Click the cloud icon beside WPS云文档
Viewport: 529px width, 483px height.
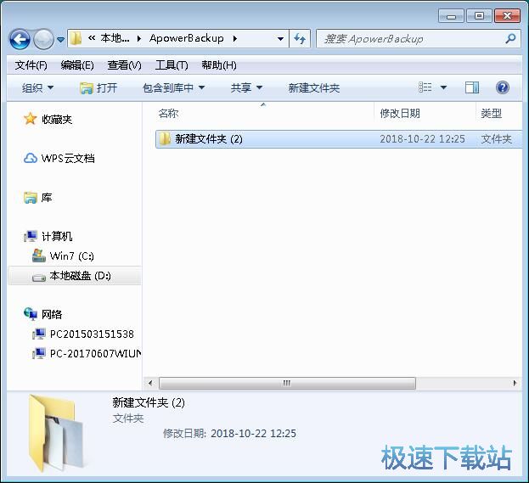[31, 158]
